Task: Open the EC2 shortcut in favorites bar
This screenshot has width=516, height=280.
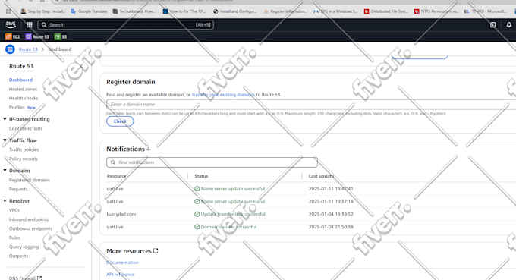Action: point(13,37)
